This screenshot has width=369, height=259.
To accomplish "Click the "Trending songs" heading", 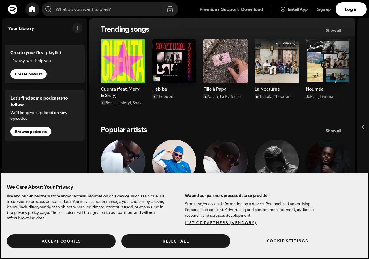I will tap(125, 29).
